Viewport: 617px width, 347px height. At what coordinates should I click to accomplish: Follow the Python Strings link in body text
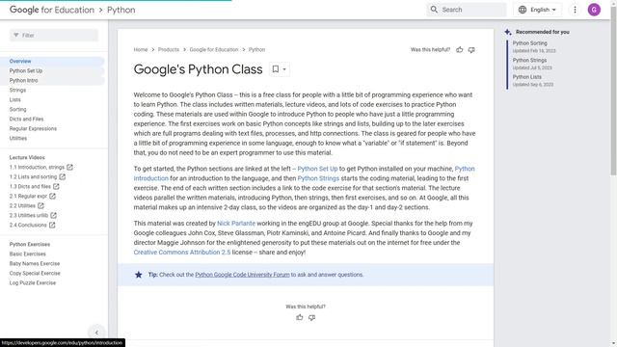(318, 178)
